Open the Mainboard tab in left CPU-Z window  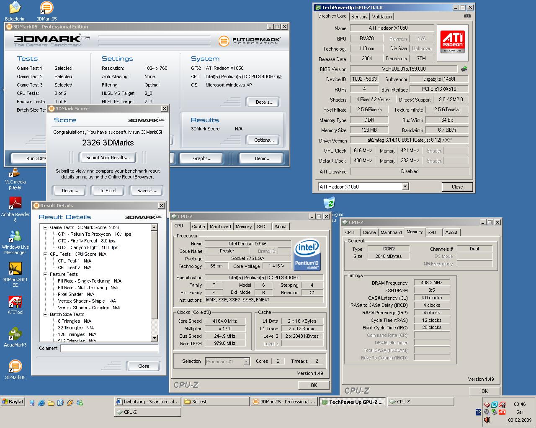pyautogui.click(x=220, y=227)
